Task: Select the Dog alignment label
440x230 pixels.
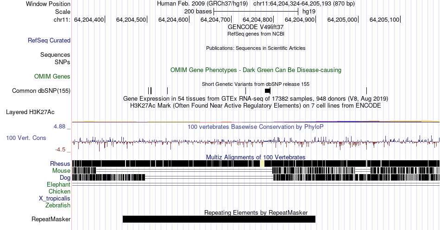Action: pyautogui.click(x=65, y=178)
